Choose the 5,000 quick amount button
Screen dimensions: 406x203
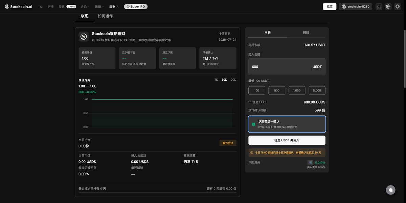coord(317,90)
